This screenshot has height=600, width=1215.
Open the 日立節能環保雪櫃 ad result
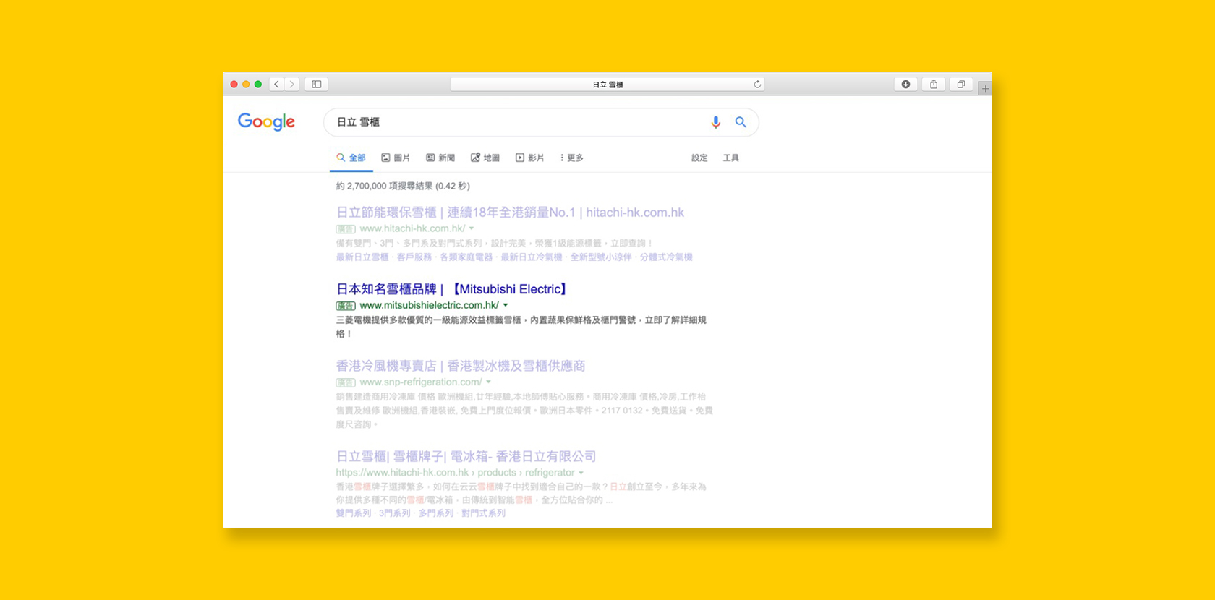tap(510, 213)
